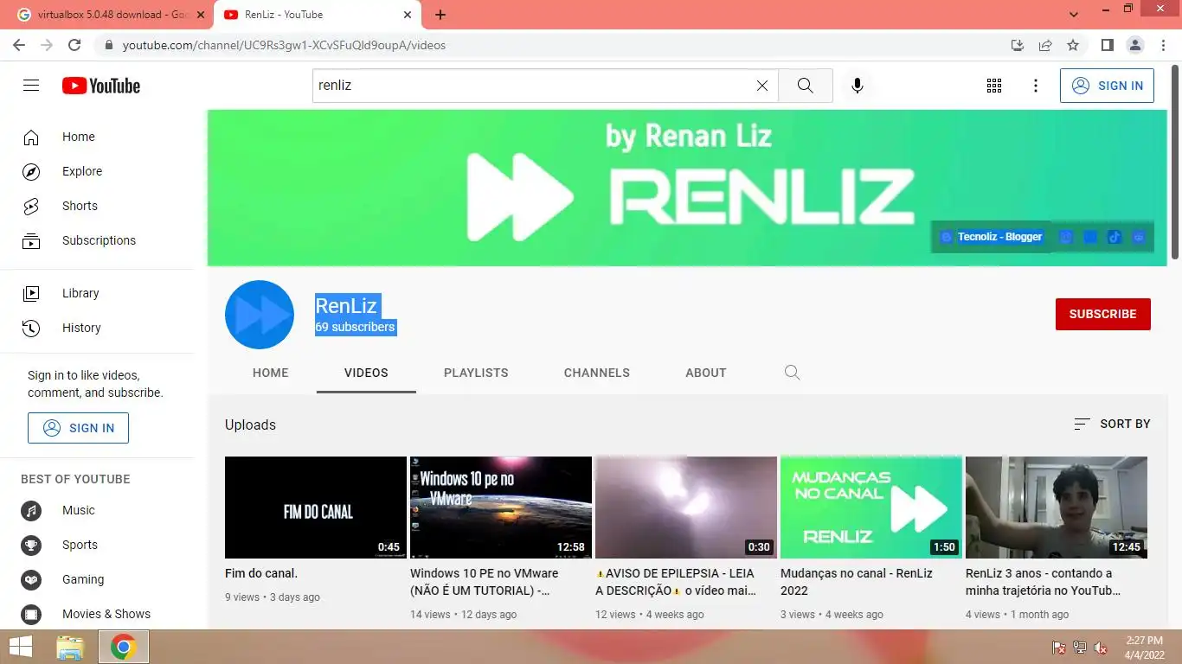
Task: Install app icon in address bar
Action: click(x=1018, y=45)
